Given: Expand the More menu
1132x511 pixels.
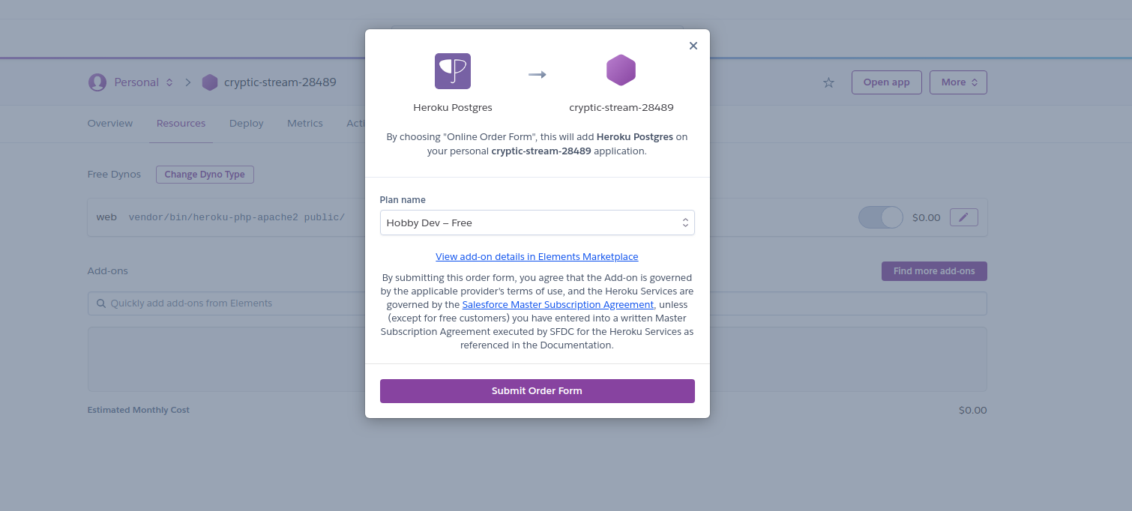Looking at the screenshot, I should tap(958, 82).
